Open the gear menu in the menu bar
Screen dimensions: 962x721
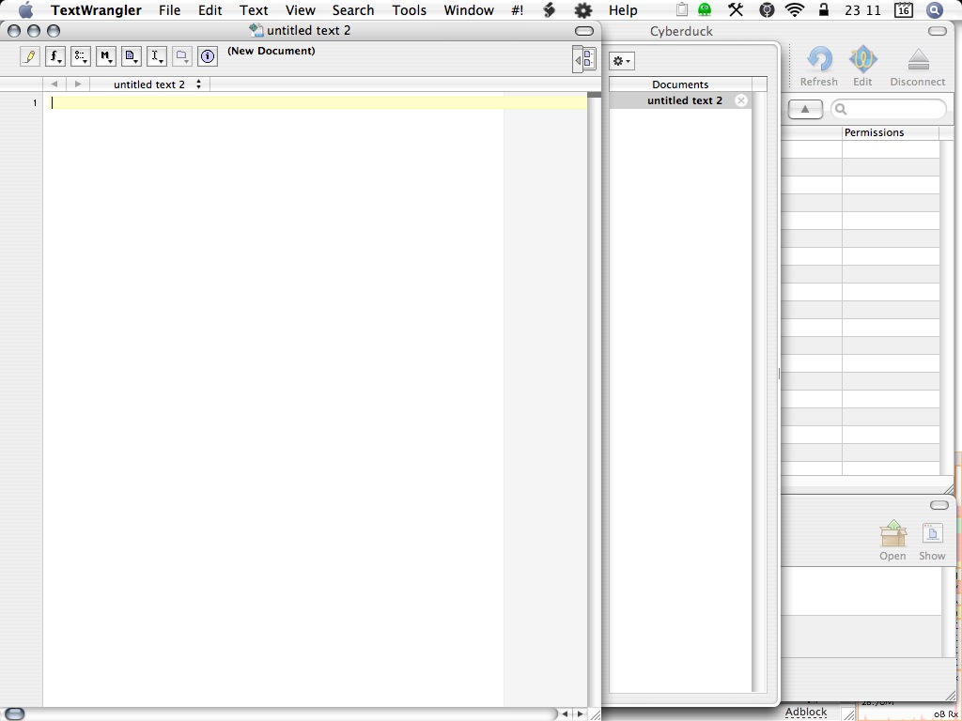point(582,9)
